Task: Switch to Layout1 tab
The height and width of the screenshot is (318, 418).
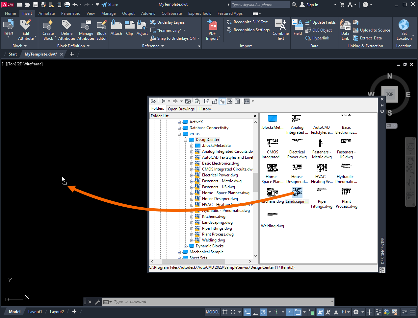Action: pos(35,312)
